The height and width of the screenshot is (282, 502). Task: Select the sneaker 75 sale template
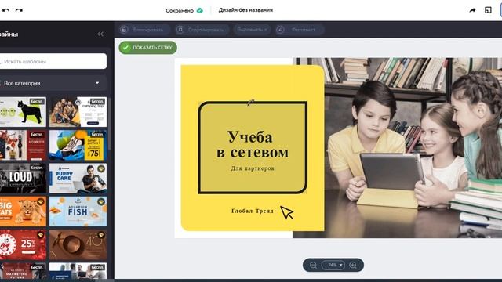point(78,145)
